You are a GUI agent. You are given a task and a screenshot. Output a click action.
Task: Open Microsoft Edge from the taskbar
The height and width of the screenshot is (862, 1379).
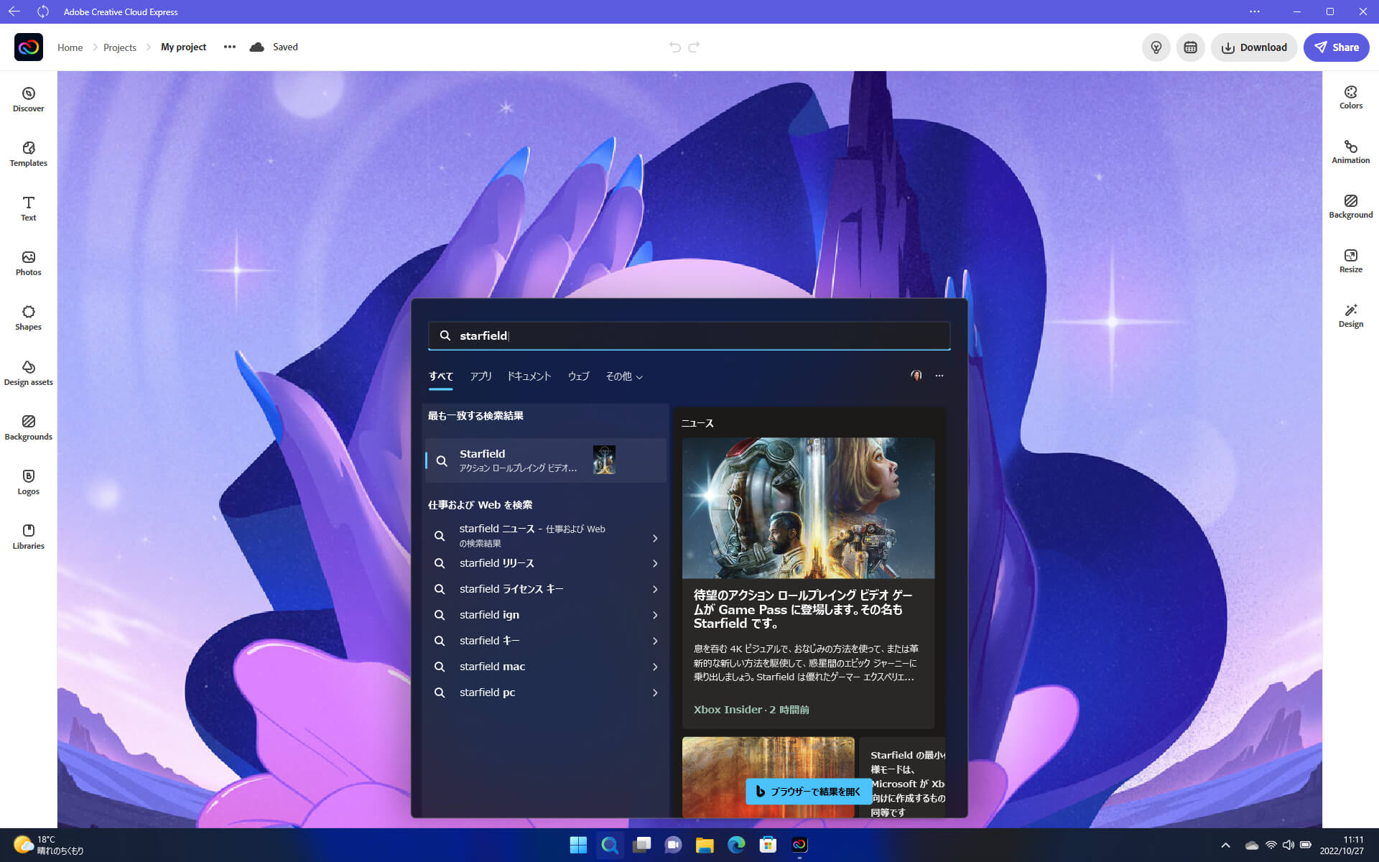[736, 845]
